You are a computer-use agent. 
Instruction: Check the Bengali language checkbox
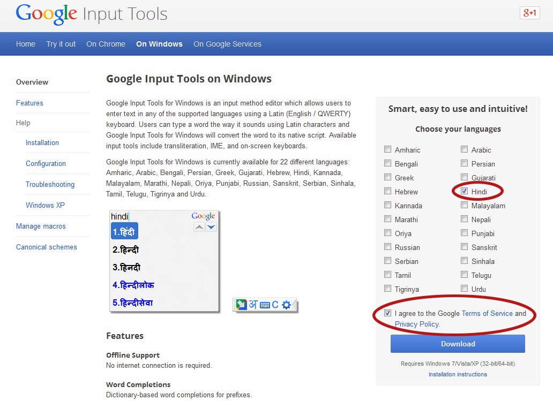pyautogui.click(x=387, y=163)
